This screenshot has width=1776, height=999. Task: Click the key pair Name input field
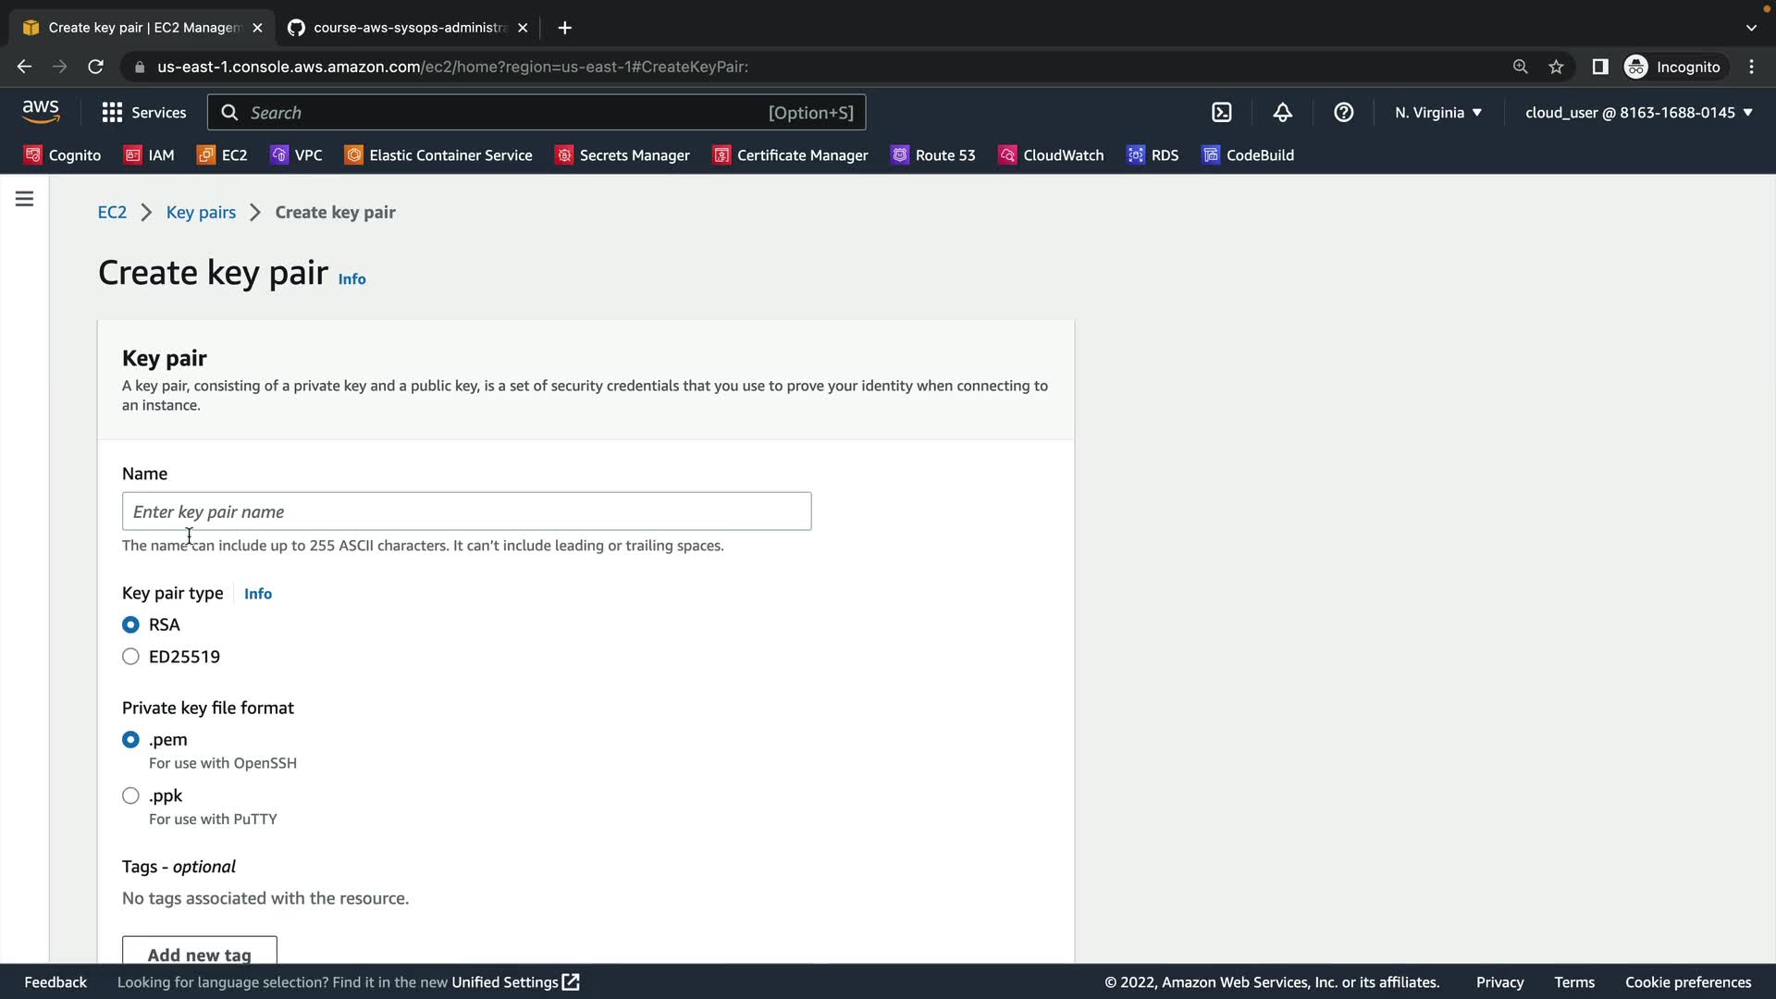[466, 512]
